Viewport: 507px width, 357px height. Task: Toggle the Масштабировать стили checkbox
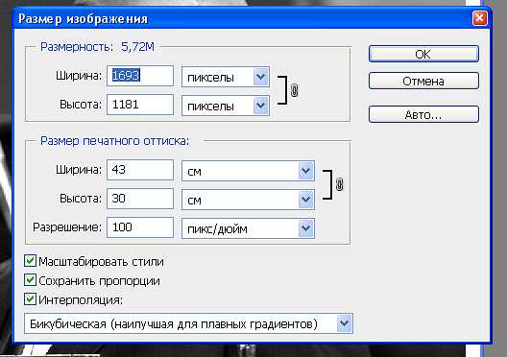click(30, 260)
